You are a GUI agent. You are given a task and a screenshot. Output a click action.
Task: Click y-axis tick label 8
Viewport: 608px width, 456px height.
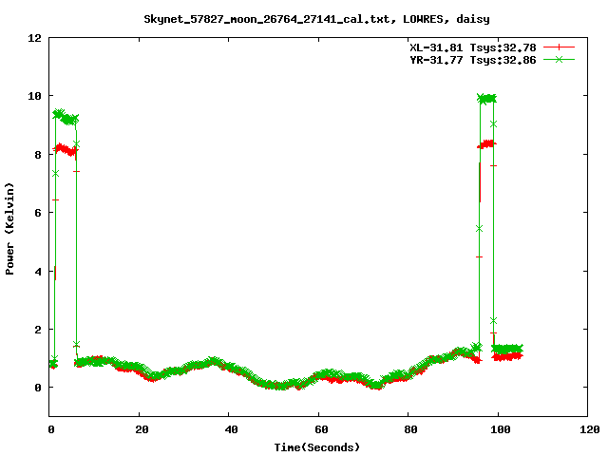pyautogui.click(x=38, y=154)
